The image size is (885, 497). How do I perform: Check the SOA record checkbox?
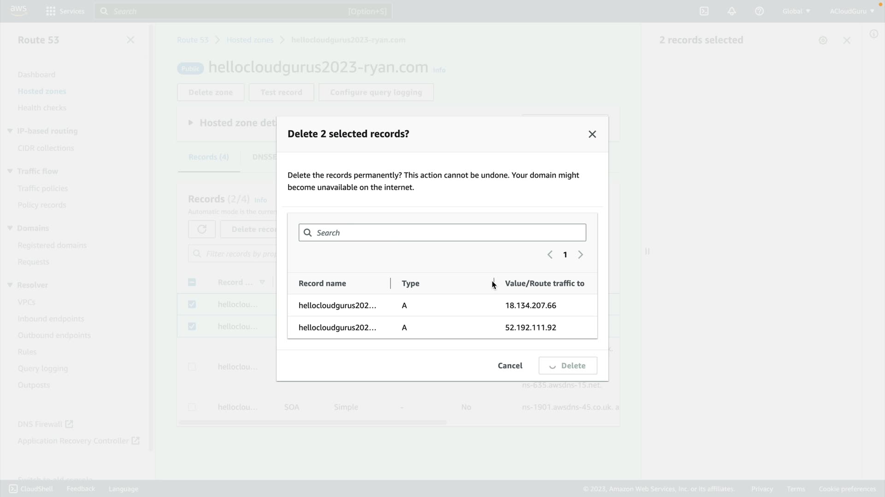point(192,407)
